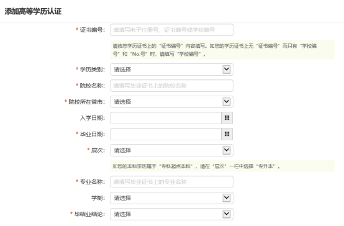Click the 添加高等学历认证 page heading
The image size is (344, 226).
click(33, 11)
